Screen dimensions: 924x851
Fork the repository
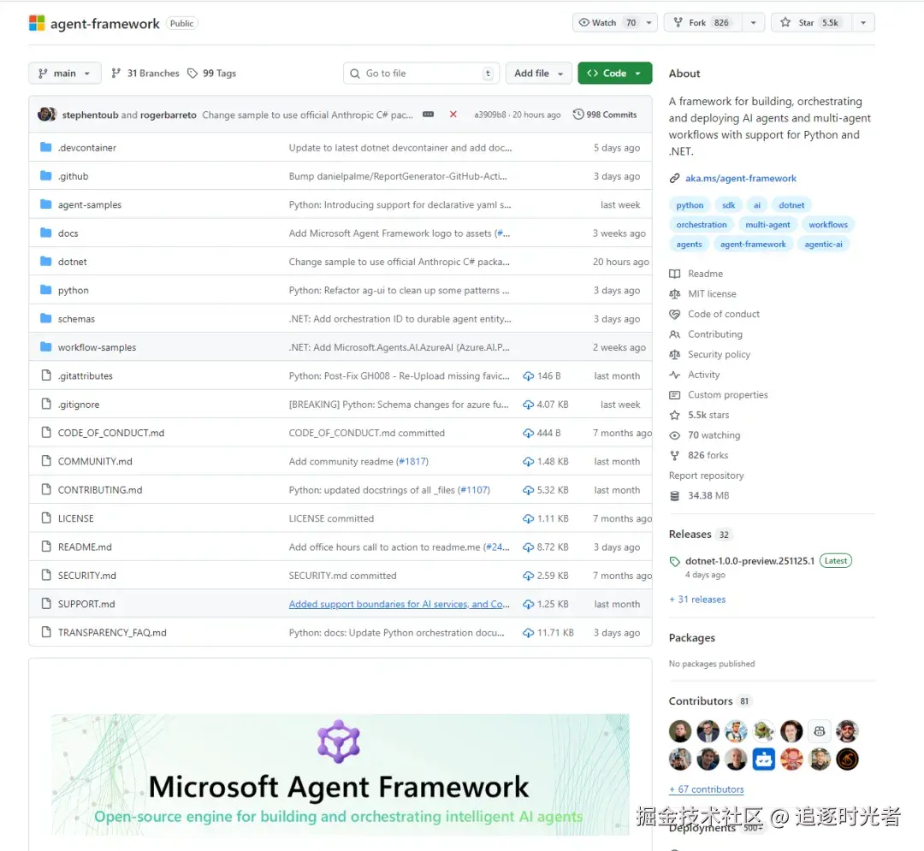tap(703, 22)
